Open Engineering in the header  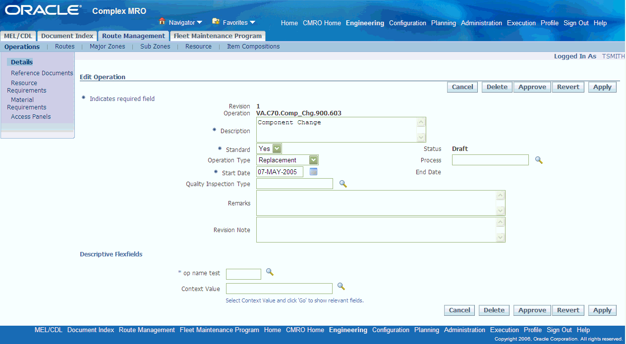click(365, 23)
